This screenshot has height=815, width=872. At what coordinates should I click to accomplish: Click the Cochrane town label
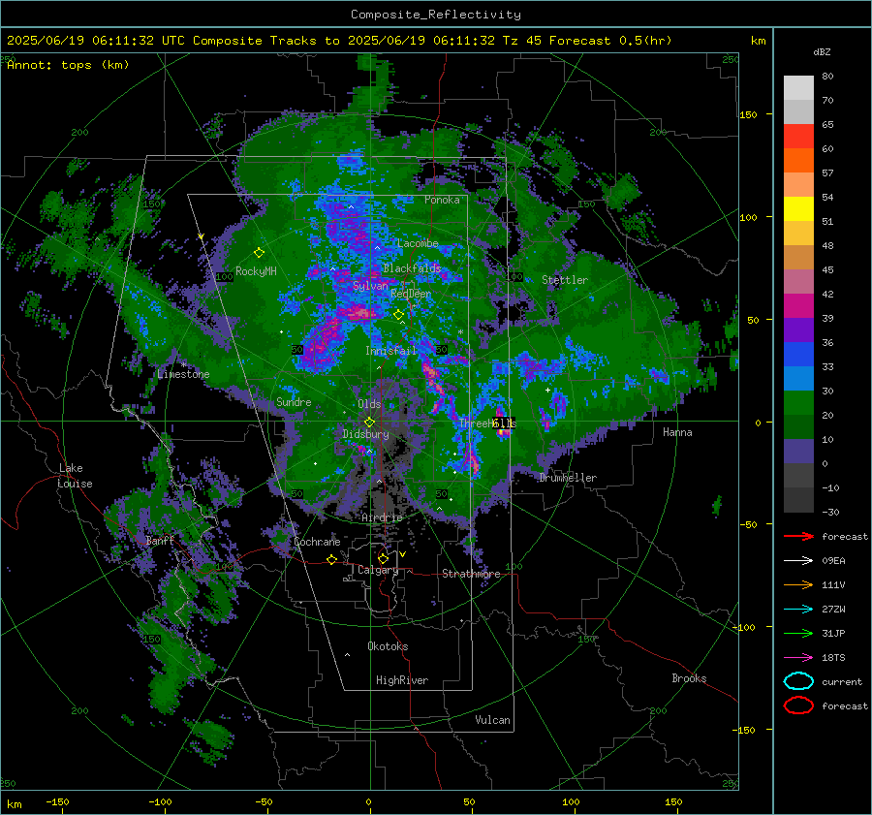tap(317, 542)
